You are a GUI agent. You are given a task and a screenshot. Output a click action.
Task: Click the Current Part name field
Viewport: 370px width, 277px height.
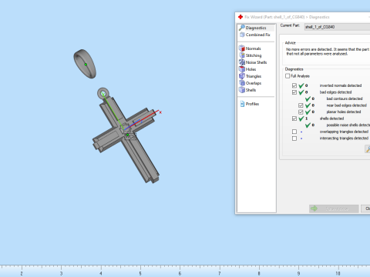pos(337,27)
